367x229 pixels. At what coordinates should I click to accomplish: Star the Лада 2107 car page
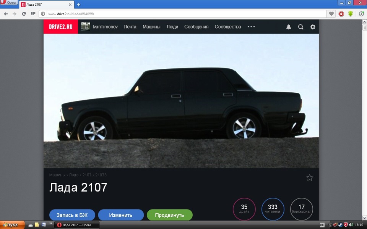coord(310,177)
